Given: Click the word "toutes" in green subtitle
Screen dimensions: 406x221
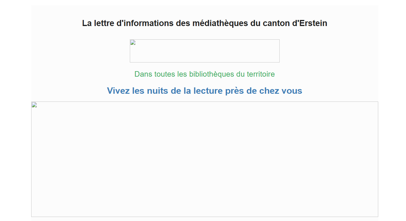Looking at the screenshot, I should 165,74.
